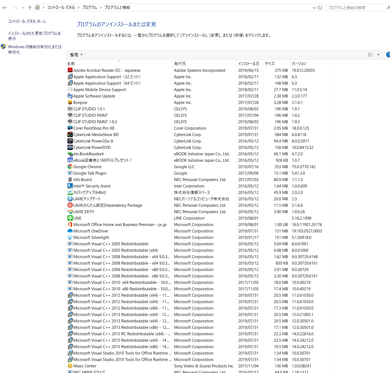
Task: Sort by the サイズ column header
Action: pyautogui.click(x=270, y=63)
